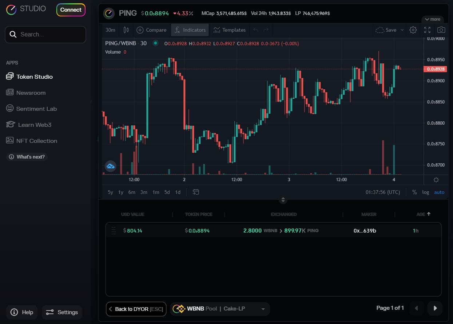This screenshot has width=453, height=324.
Task: Click the go-to-date calendar icon
Action: tap(196, 192)
